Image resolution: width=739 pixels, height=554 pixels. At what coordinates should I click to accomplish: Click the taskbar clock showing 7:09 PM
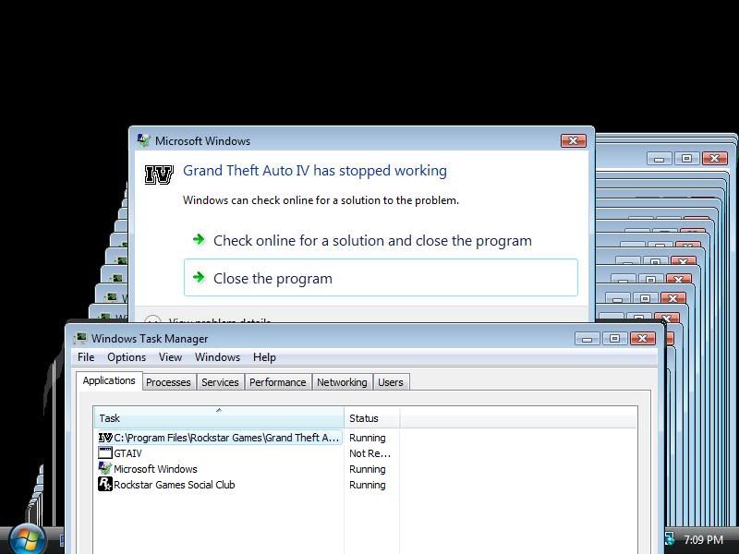[x=703, y=540]
